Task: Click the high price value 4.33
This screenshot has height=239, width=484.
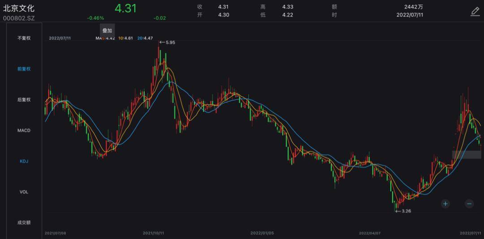Action: tap(288, 7)
